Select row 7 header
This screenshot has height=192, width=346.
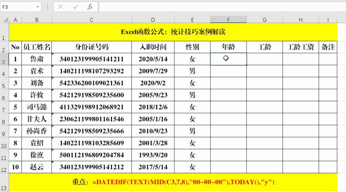point(4,107)
